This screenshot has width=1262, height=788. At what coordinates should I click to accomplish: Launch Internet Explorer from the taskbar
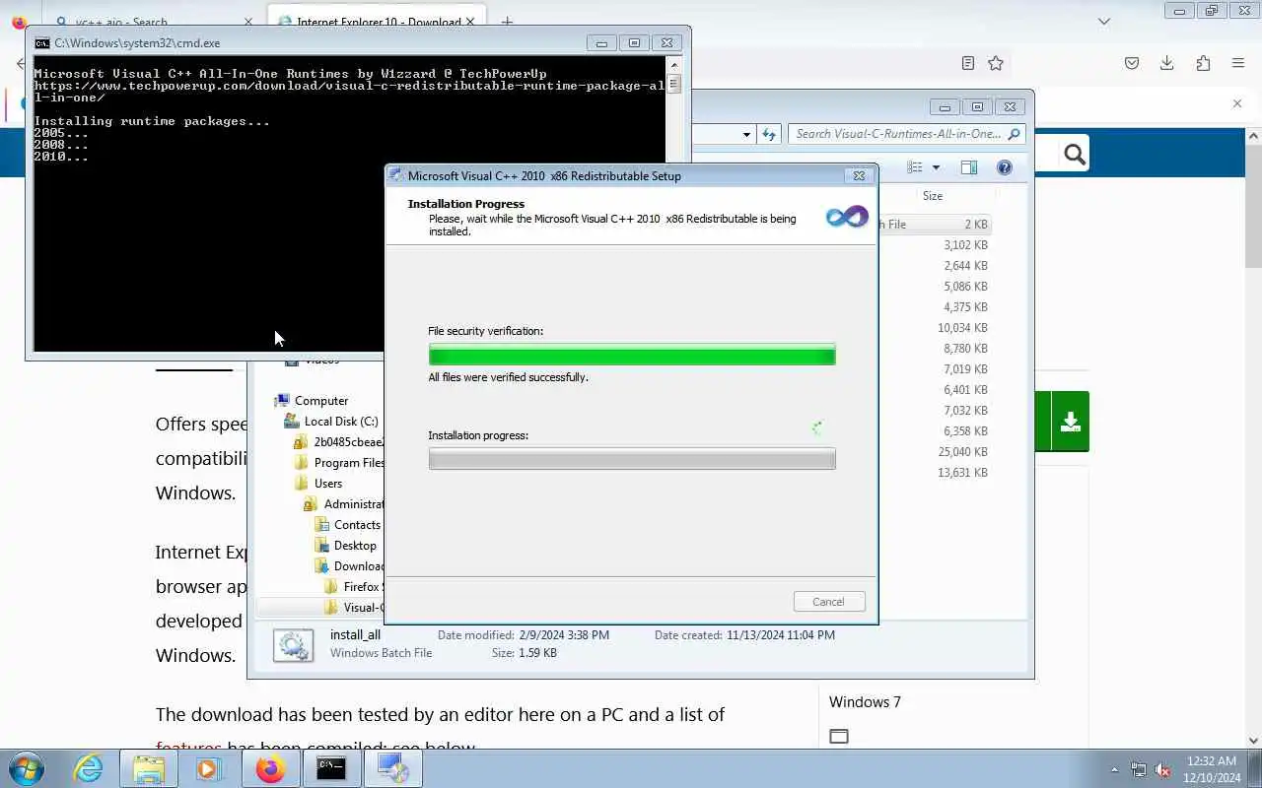[89, 768]
